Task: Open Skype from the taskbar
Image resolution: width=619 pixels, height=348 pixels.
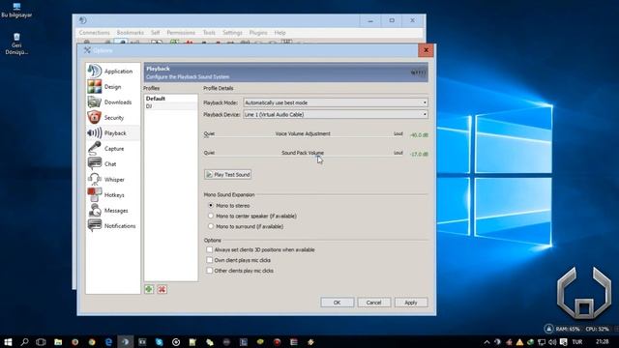Action: (159, 342)
